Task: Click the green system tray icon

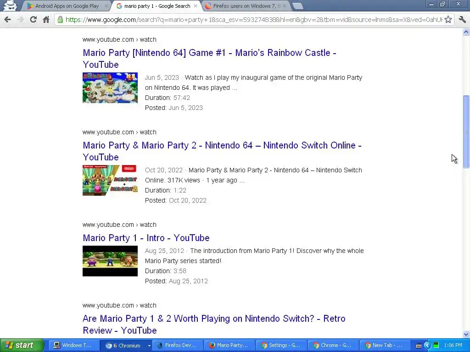Action: pos(436,346)
